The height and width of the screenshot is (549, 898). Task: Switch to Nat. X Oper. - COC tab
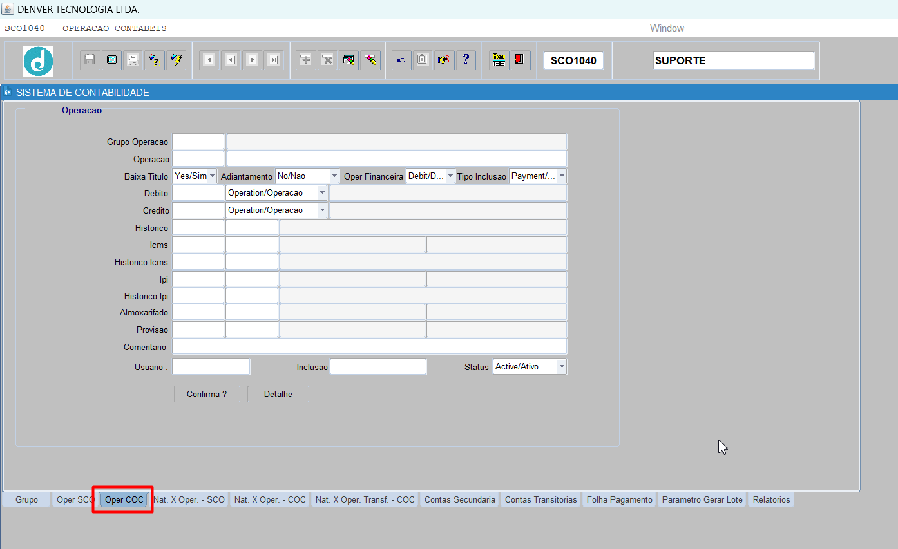point(270,499)
